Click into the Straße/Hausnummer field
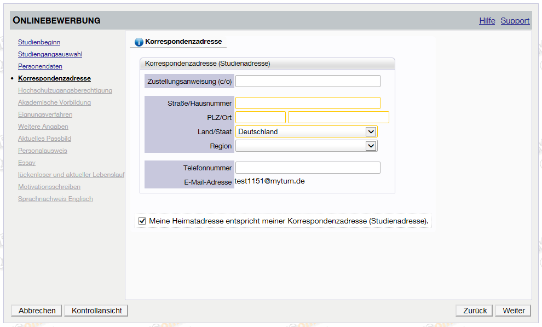 (x=308, y=103)
